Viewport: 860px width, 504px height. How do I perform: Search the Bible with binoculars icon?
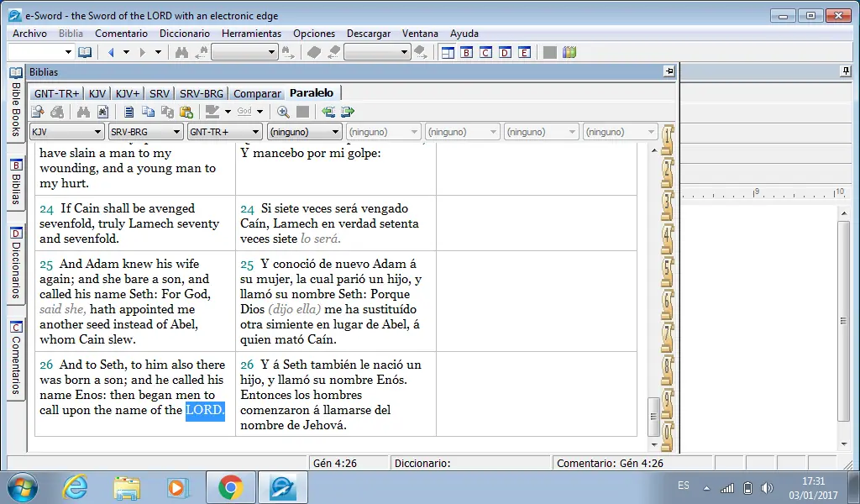click(x=83, y=112)
